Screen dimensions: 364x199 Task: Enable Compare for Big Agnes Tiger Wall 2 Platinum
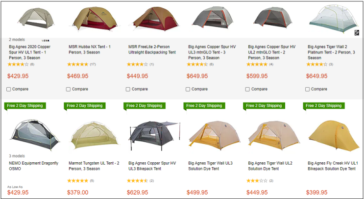pos(309,89)
